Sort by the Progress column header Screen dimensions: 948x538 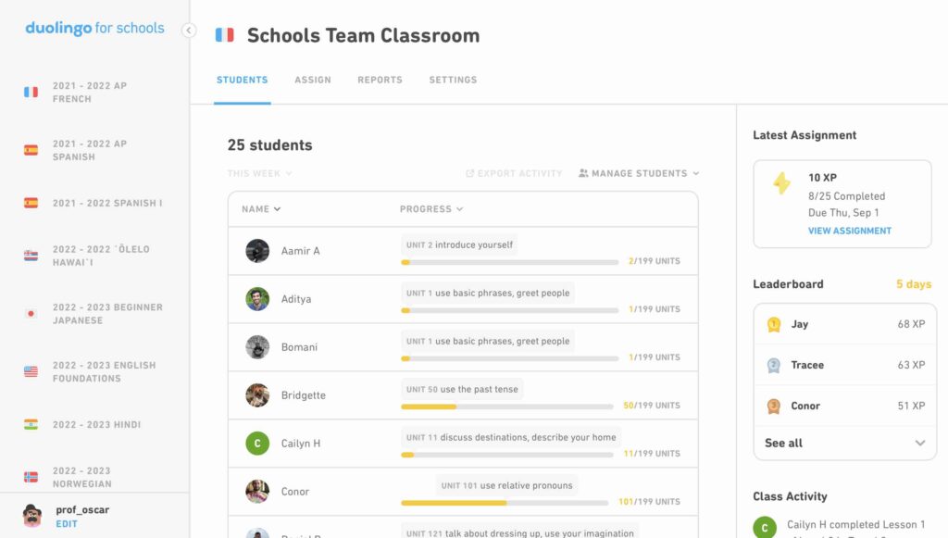pos(431,209)
